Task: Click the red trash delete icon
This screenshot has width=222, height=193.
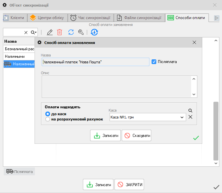Action: 60,32
